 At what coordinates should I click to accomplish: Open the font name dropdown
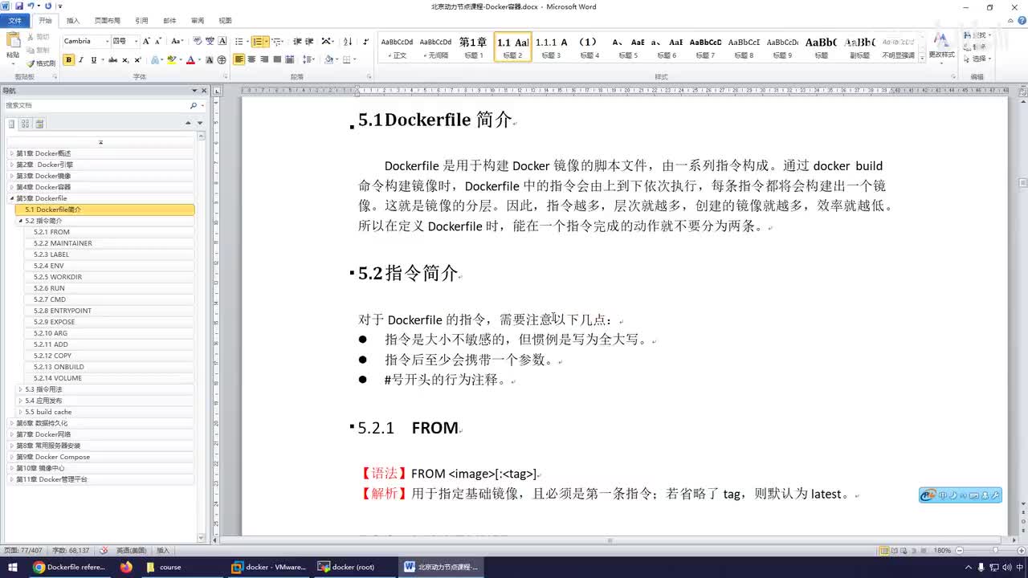point(107,41)
